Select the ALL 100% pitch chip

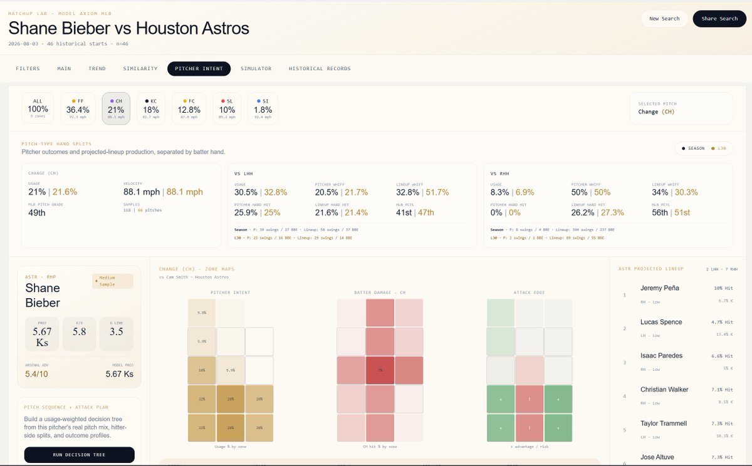(38, 108)
